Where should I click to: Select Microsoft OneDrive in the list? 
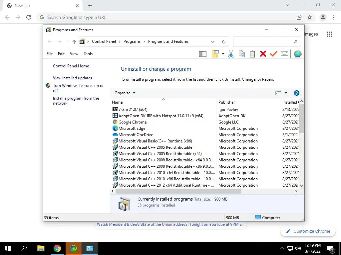click(x=133, y=135)
